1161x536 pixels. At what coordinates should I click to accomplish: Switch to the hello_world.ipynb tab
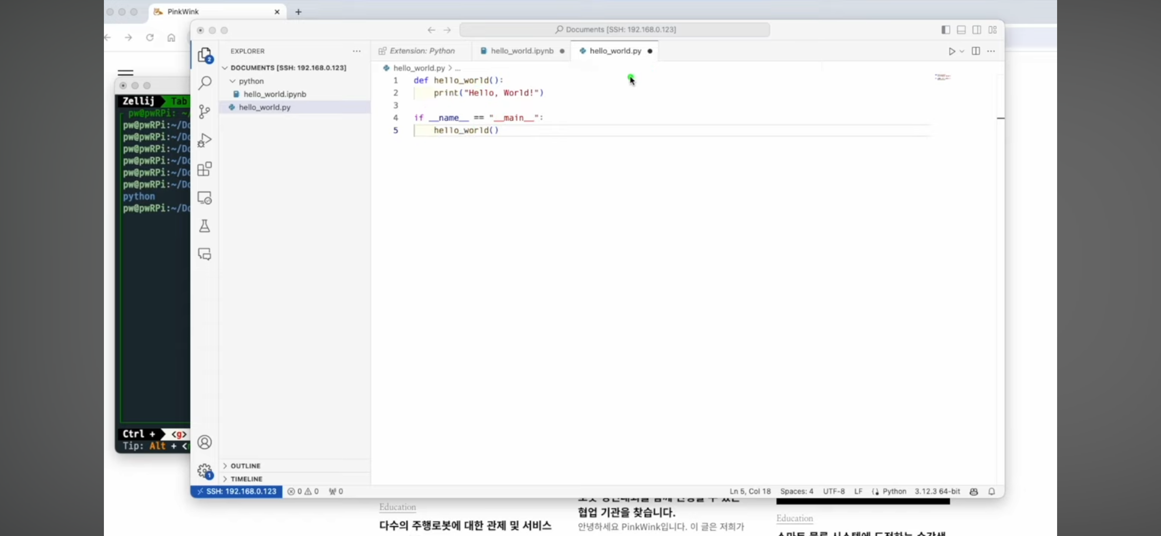pyautogui.click(x=521, y=51)
